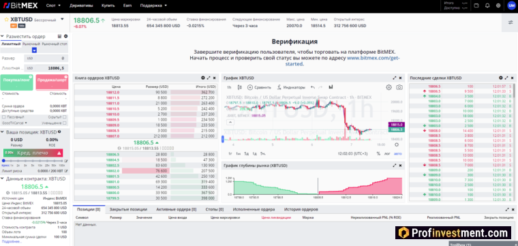Open the Спот dropdown menu

coord(54,5)
